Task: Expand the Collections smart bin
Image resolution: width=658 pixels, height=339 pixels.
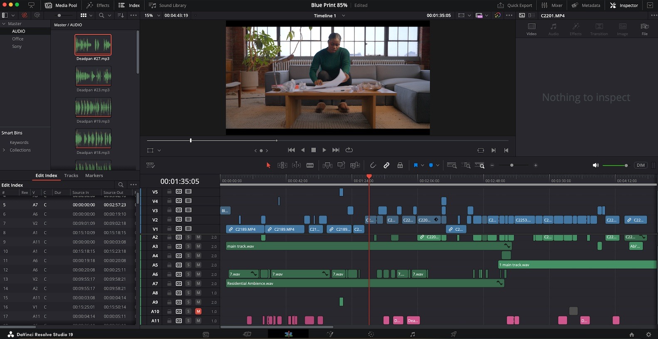Action: tap(4, 150)
